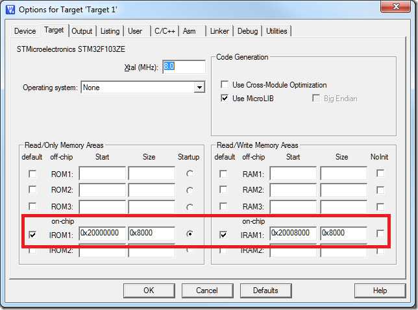Toggle the RAM2 NoInit checkbox
418x310 pixels.
tap(380, 190)
